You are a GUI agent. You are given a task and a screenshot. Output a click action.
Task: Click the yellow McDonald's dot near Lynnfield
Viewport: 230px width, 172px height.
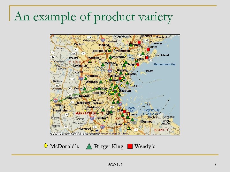123,41
